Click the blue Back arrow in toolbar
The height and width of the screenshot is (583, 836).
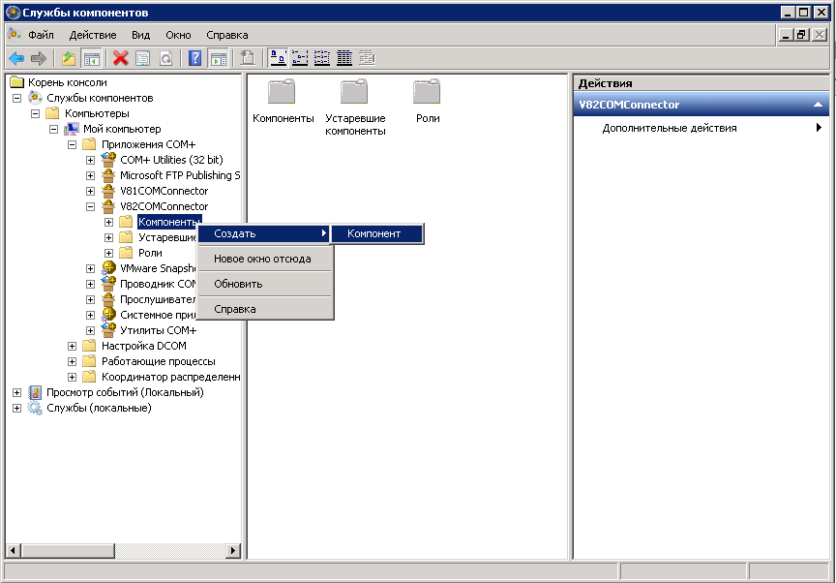click(16, 58)
